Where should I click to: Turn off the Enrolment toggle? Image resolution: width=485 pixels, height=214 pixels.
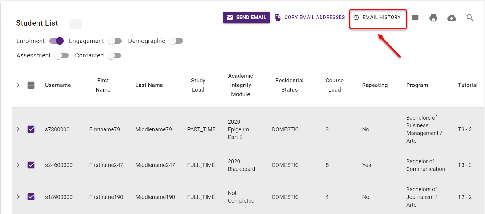57,41
